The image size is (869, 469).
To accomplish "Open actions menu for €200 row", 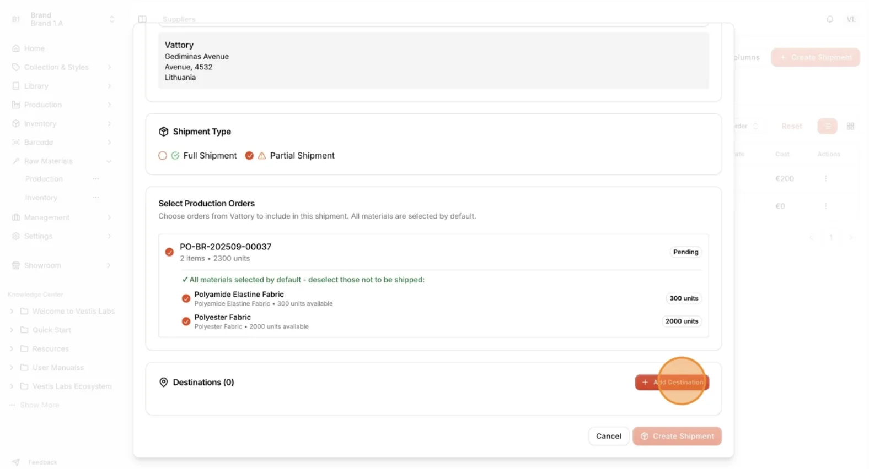I will [x=825, y=178].
